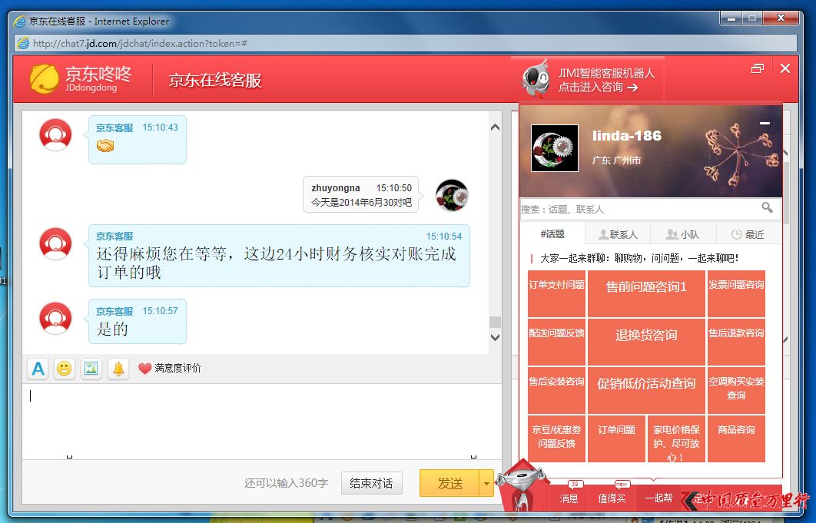Click the JIMI robot mascot icon
816x523 pixels.
pyautogui.click(x=535, y=78)
